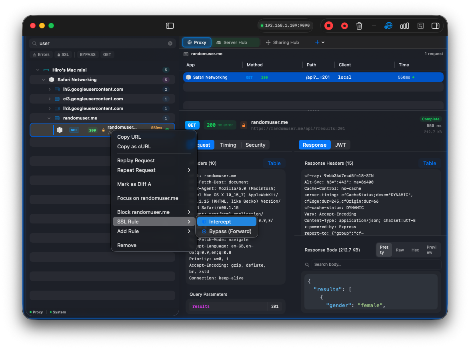The image size is (470, 349).
Task: Click the blue globe system proxy icon
Action: pyautogui.click(x=388, y=26)
